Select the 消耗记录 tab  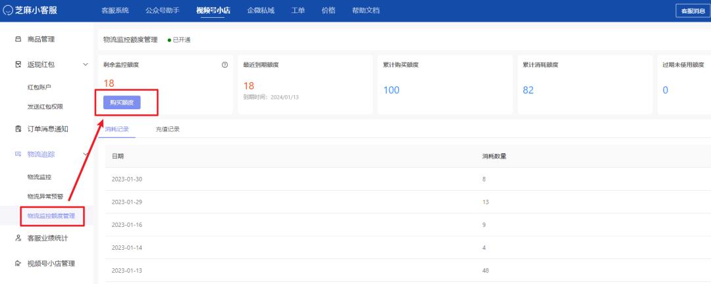[117, 129]
